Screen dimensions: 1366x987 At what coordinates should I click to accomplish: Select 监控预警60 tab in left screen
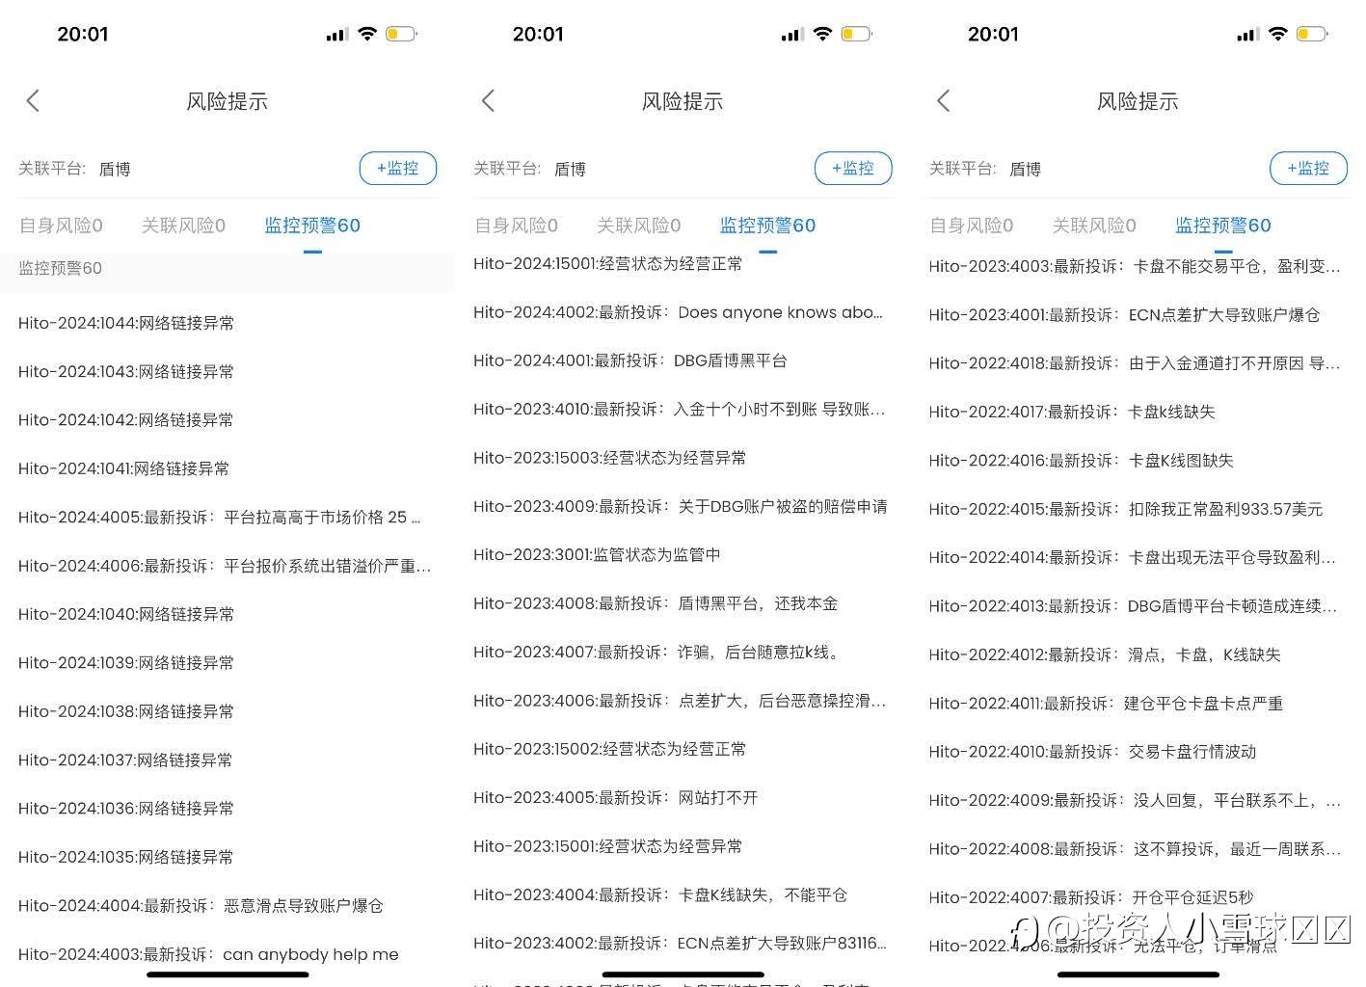coord(312,226)
